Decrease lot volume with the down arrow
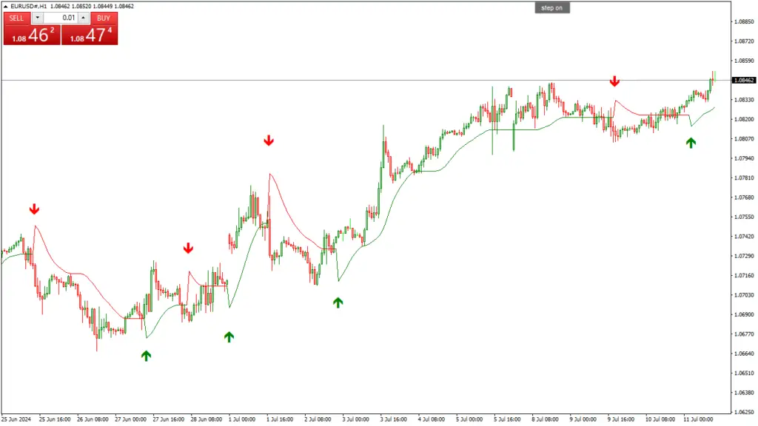 click(38, 18)
